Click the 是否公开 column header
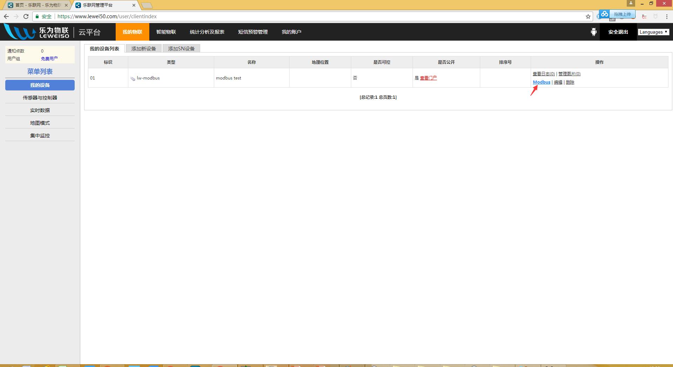The height and width of the screenshot is (367, 673). pyautogui.click(x=446, y=62)
